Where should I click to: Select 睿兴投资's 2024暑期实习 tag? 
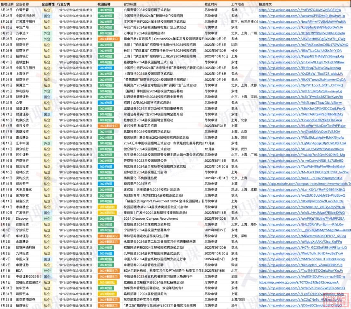pyautogui.click(x=109, y=126)
